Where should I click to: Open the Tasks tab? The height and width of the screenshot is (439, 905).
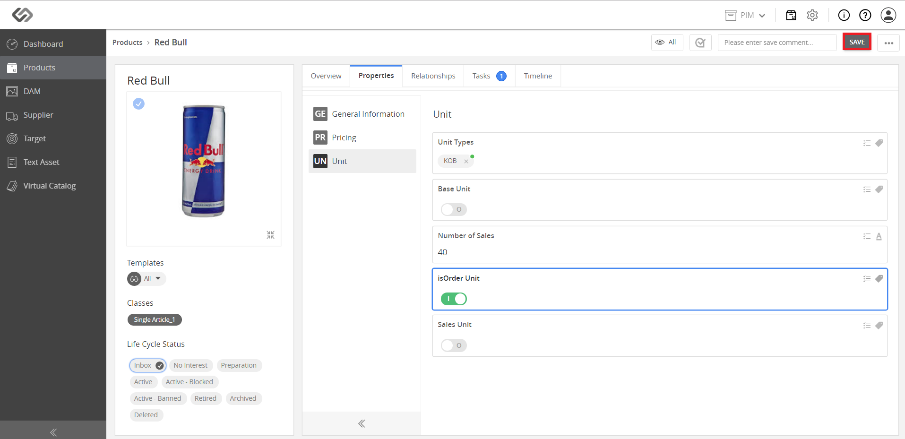click(489, 76)
